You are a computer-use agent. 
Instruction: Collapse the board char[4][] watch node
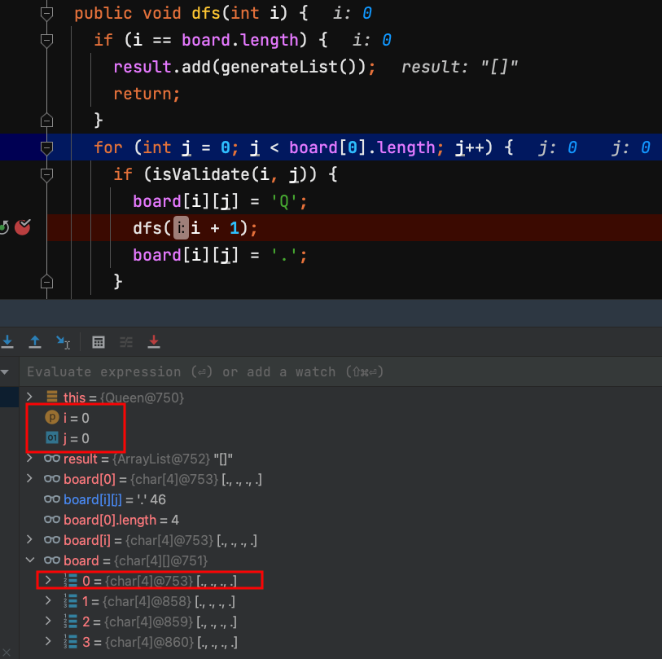(x=30, y=560)
